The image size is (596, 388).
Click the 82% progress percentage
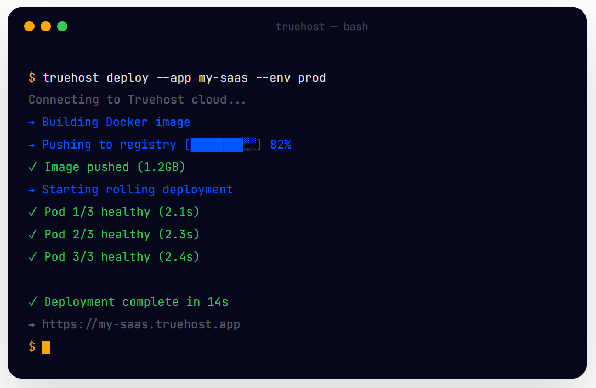[281, 145]
